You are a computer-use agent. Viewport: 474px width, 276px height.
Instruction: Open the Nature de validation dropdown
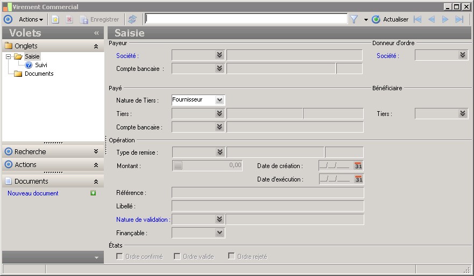coord(220,219)
